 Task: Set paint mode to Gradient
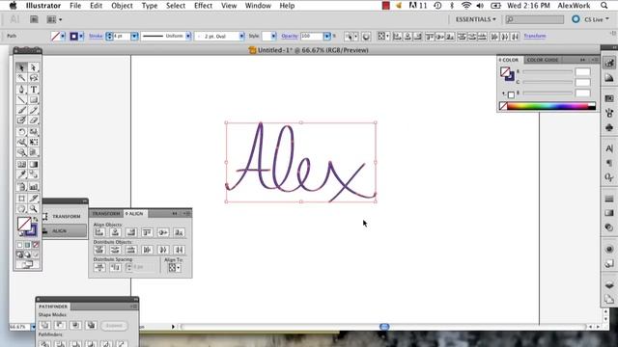28,245
